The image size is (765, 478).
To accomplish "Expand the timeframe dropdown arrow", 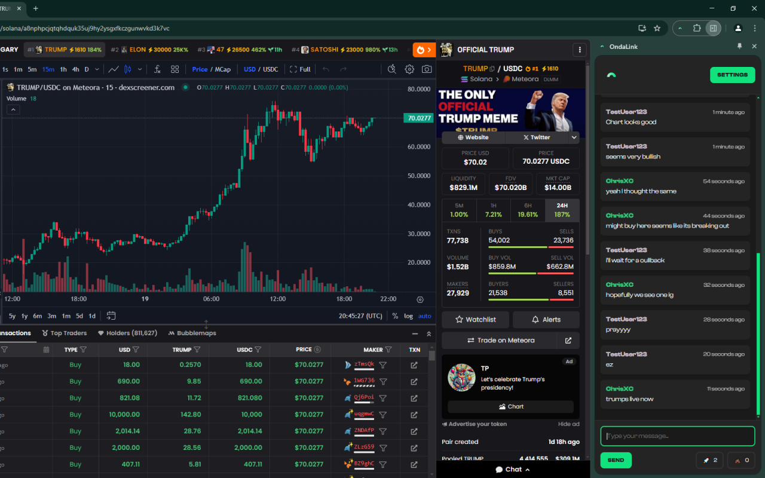I will click(96, 69).
